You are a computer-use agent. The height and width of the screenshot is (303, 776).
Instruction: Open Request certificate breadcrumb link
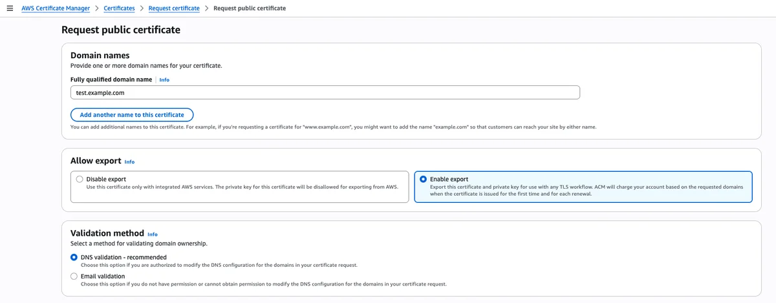coord(174,8)
